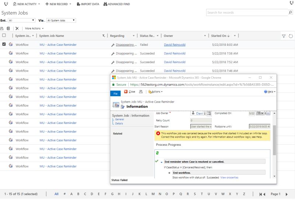Screen dimensions: 295x200
Task: Click the Postpone until date field
Action: point(260,126)
